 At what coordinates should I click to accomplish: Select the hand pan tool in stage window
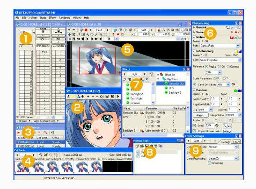click(x=92, y=35)
